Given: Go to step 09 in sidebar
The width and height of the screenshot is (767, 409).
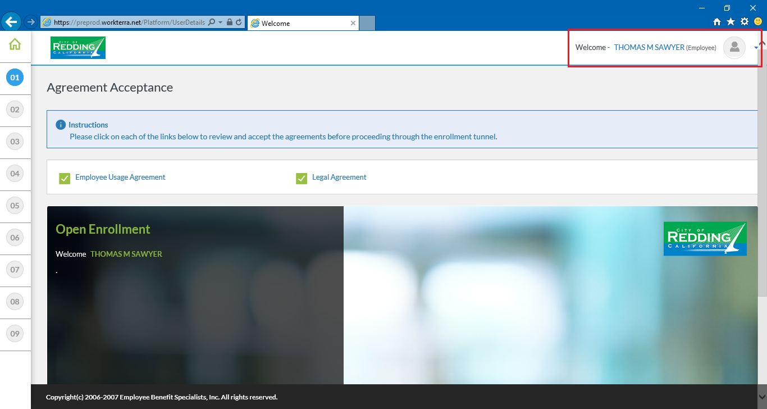Looking at the screenshot, I should point(15,334).
